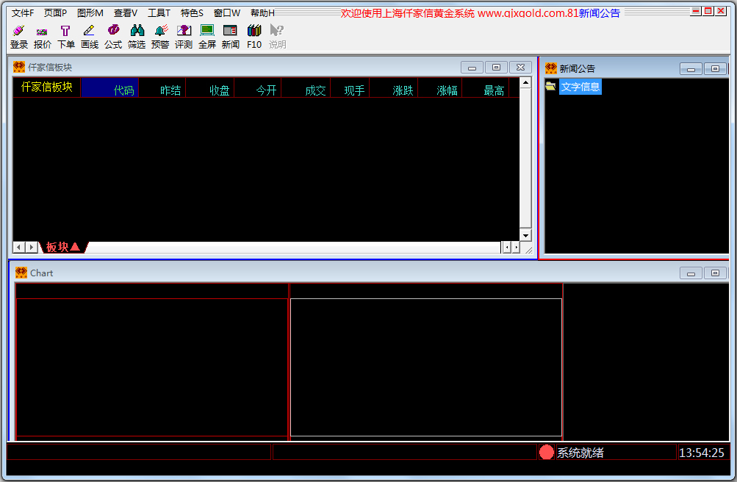Click the tab scroll left arrow
Screen dimensions: 737x482
click(x=19, y=247)
